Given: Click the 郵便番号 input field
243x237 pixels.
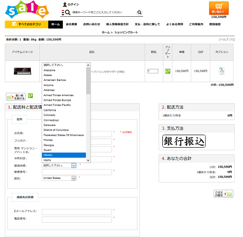Looking at the screenshot, I should coord(77,172).
